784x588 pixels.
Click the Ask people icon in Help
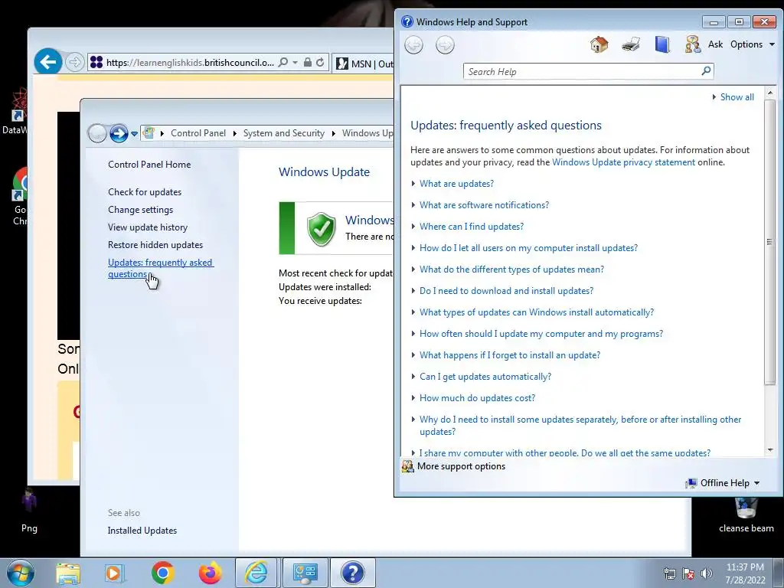coord(692,44)
